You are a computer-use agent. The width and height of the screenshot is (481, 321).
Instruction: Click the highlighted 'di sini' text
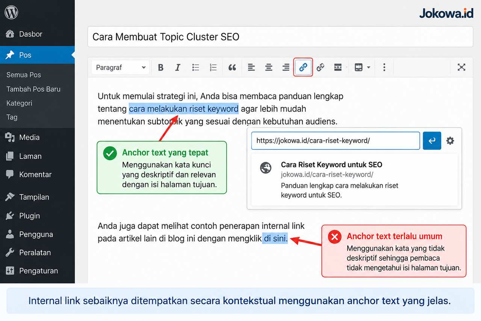275,238
